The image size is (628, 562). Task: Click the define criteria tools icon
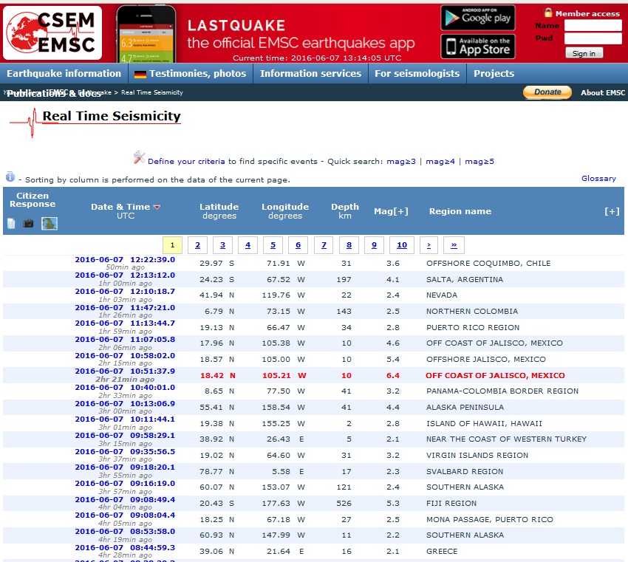(x=140, y=157)
